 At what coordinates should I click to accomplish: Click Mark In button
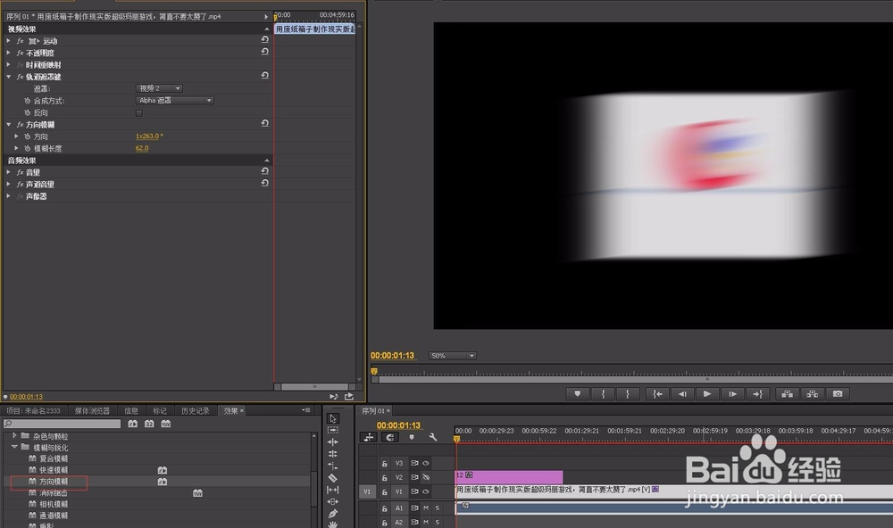[x=603, y=393]
